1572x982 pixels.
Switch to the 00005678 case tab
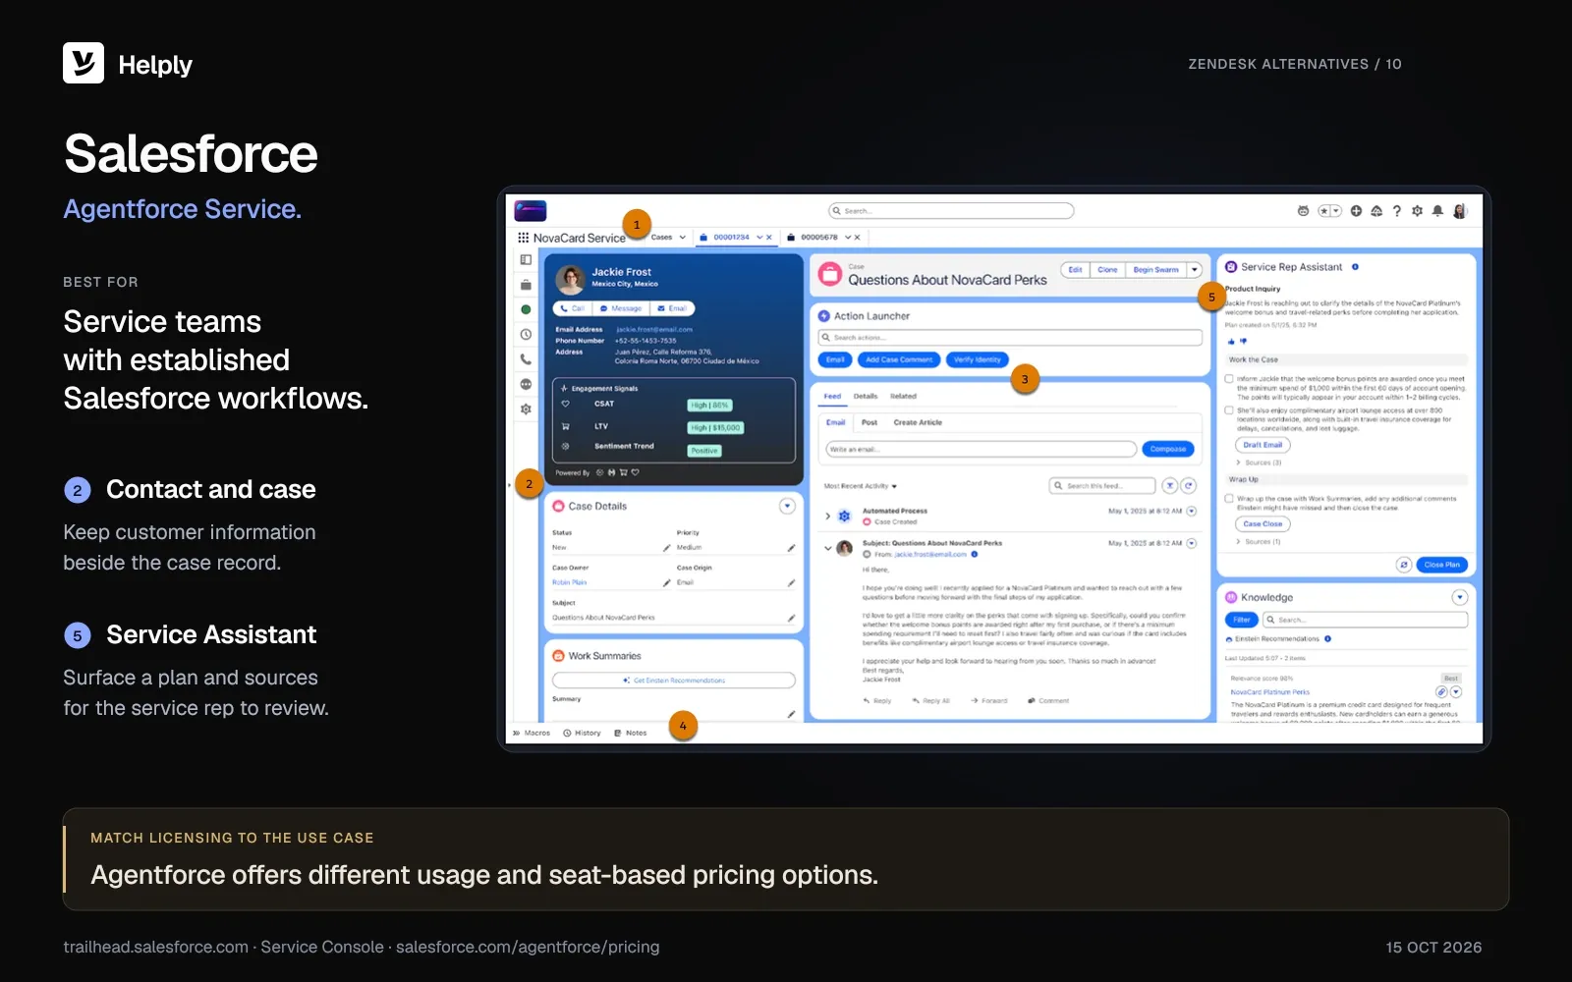818,238
